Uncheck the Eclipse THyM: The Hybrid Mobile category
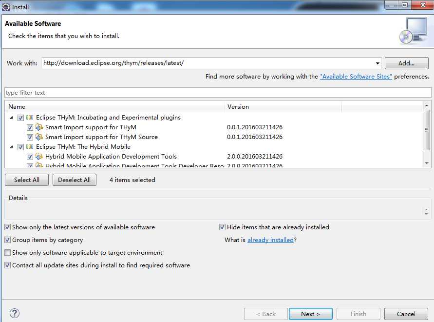 pyautogui.click(x=20, y=147)
